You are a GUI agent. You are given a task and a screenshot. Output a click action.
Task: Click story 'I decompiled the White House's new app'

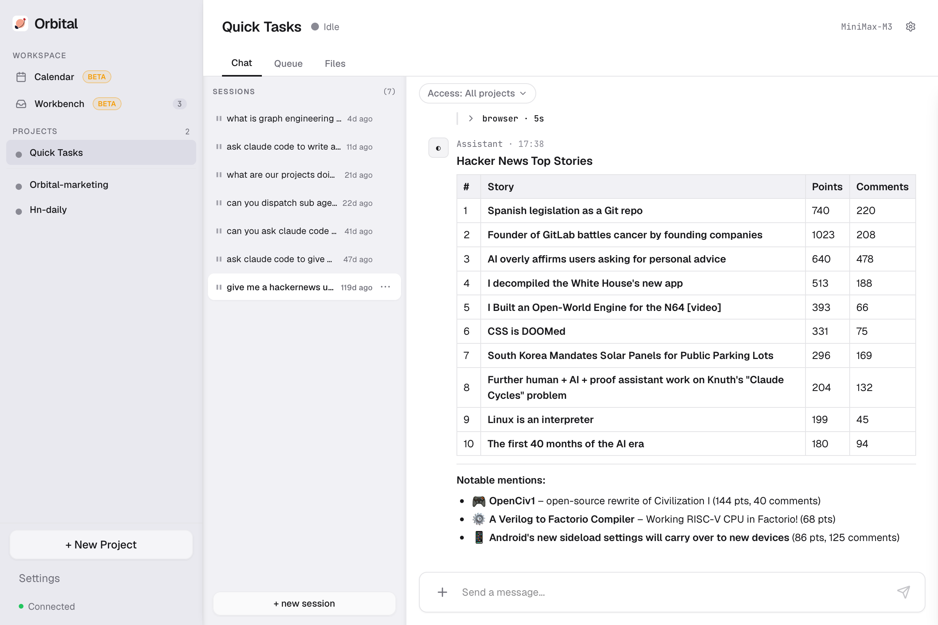pos(585,283)
